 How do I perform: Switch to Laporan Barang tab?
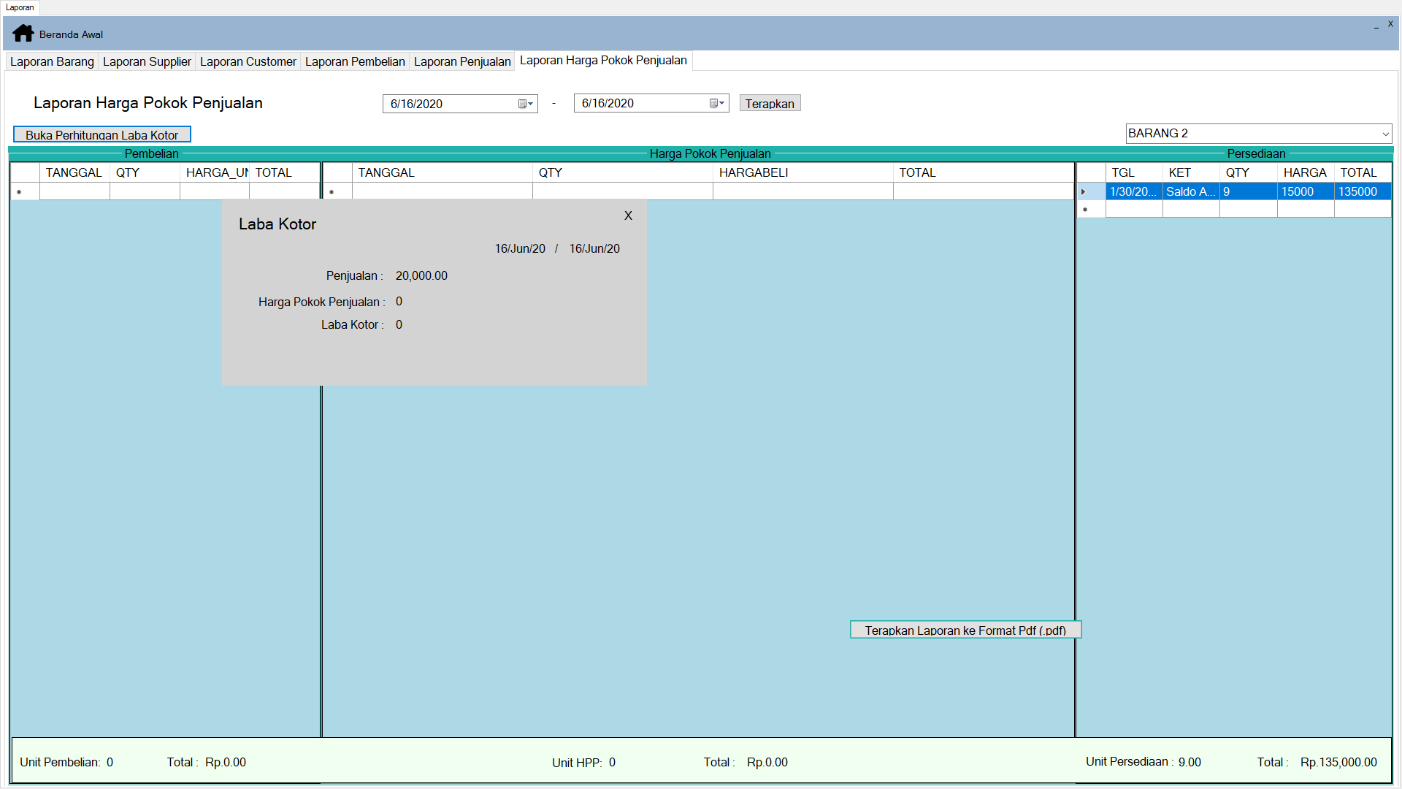(52, 61)
